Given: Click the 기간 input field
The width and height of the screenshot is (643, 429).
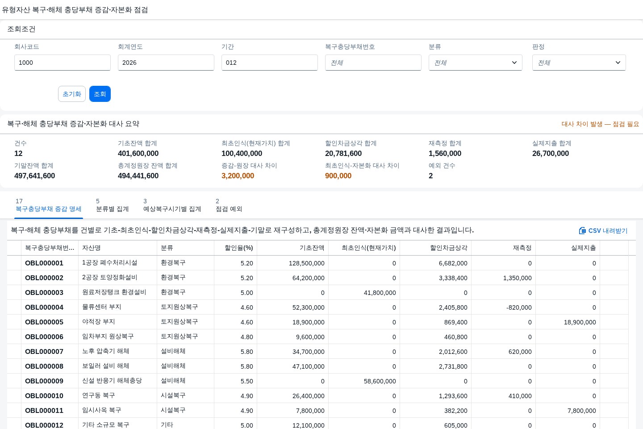Looking at the screenshot, I should pos(270,63).
